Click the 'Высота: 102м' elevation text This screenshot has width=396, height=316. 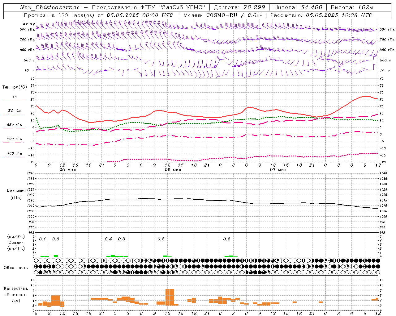click(352, 7)
